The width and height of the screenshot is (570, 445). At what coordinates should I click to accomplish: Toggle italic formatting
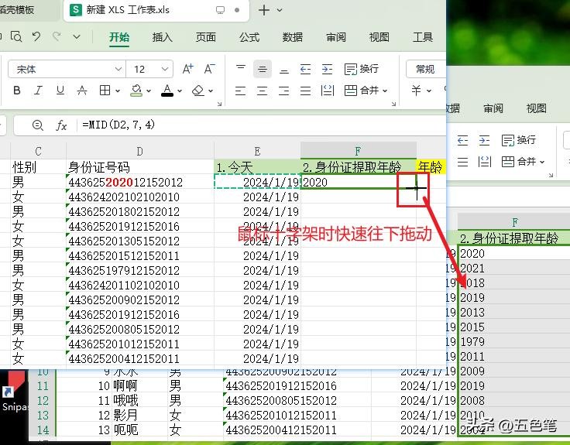[38, 91]
